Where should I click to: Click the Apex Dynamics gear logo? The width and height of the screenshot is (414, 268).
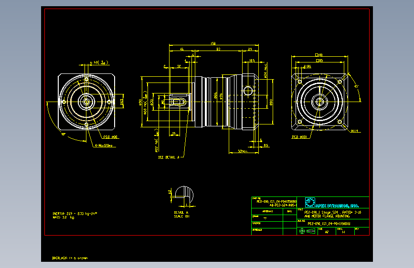pyautogui.click(x=310, y=202)
